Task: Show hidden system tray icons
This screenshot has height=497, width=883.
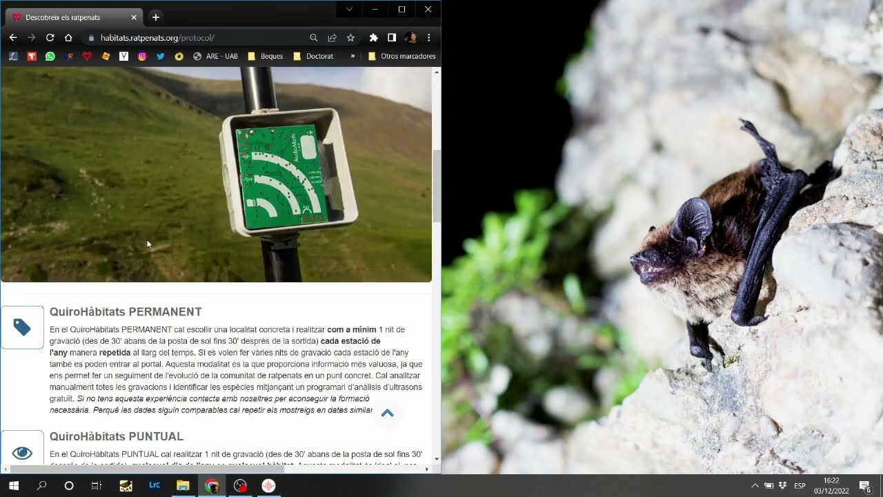Action: pos(755,486)
